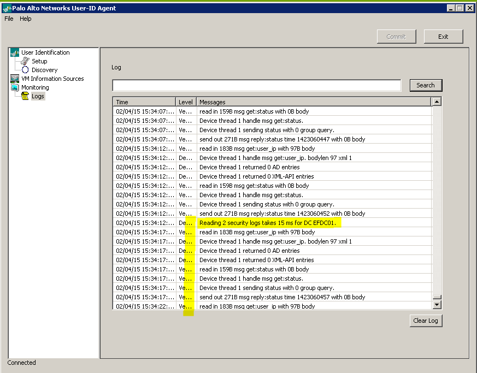Viewport: 477px width, 373px height.
Task: Select the 'reply:status time 1423060452' log row
Action: tap(272, 214)
